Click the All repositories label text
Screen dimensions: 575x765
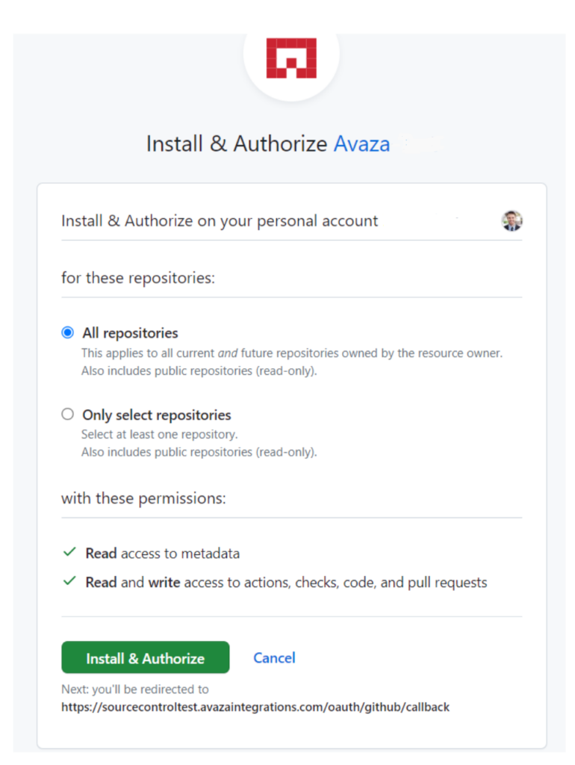[130, 332]
